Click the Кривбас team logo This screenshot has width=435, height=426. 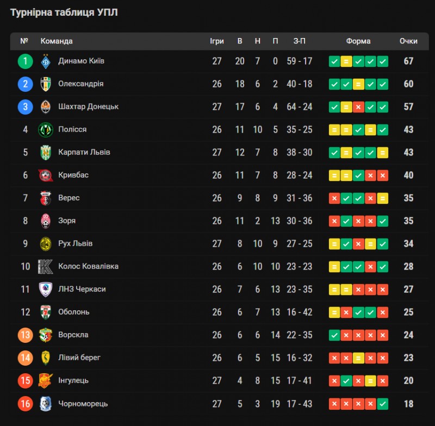point(46,175)
